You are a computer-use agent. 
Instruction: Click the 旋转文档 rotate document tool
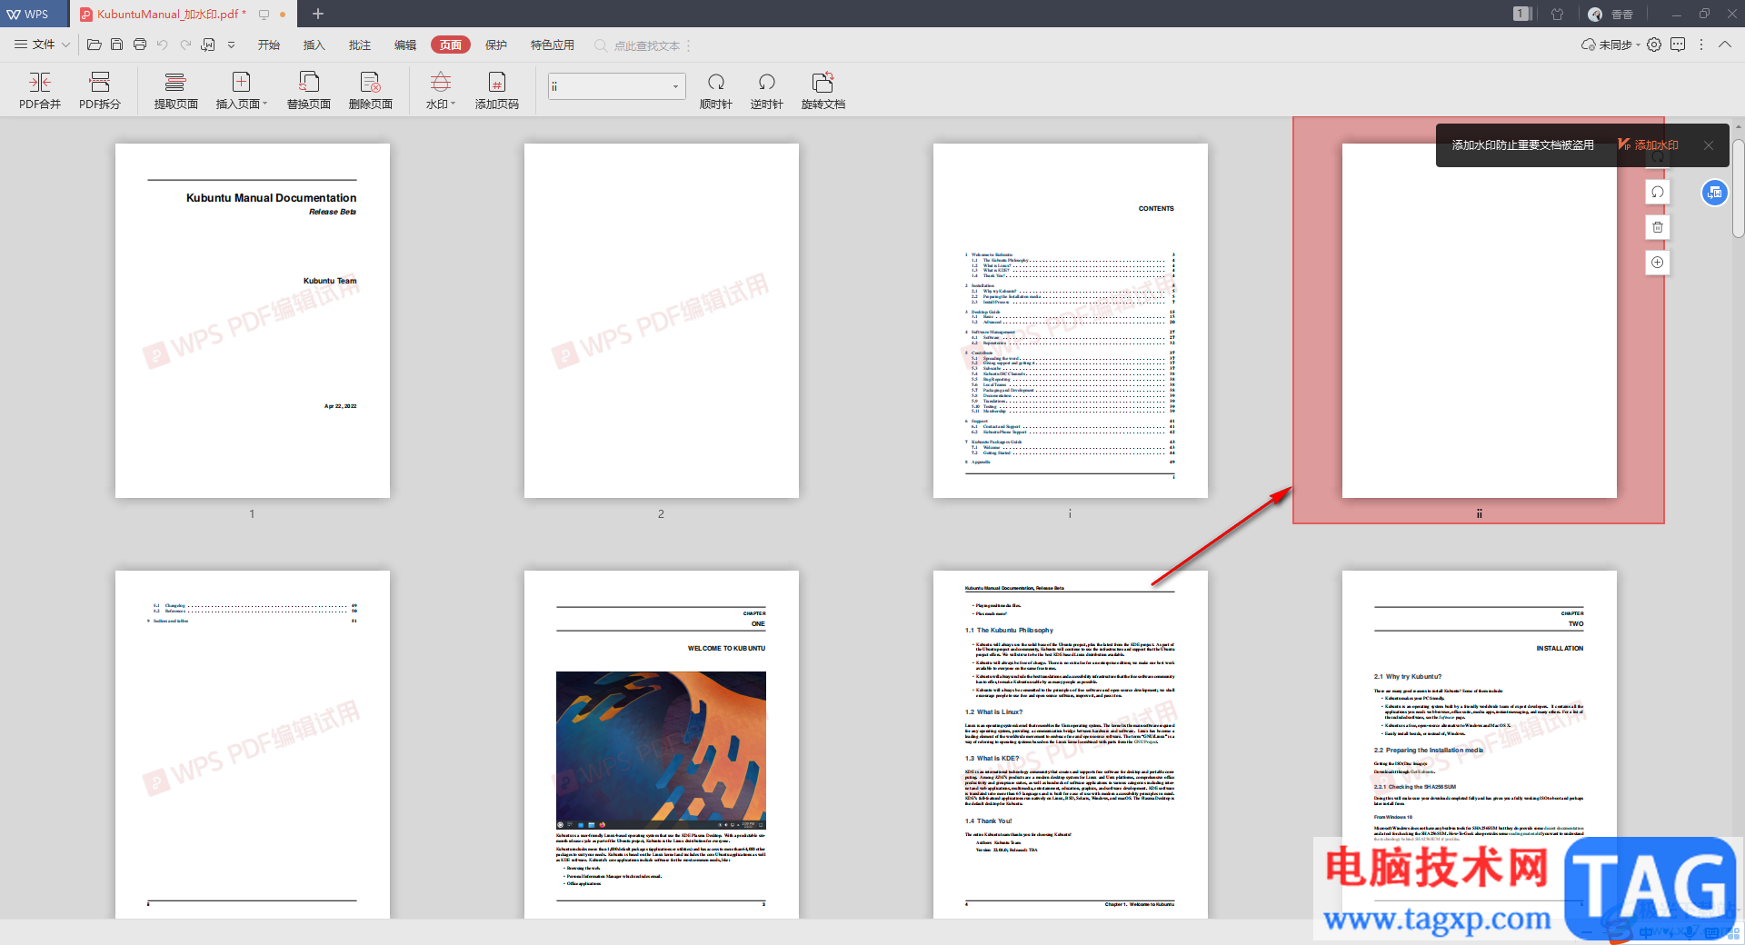click(x=823, y=91)
